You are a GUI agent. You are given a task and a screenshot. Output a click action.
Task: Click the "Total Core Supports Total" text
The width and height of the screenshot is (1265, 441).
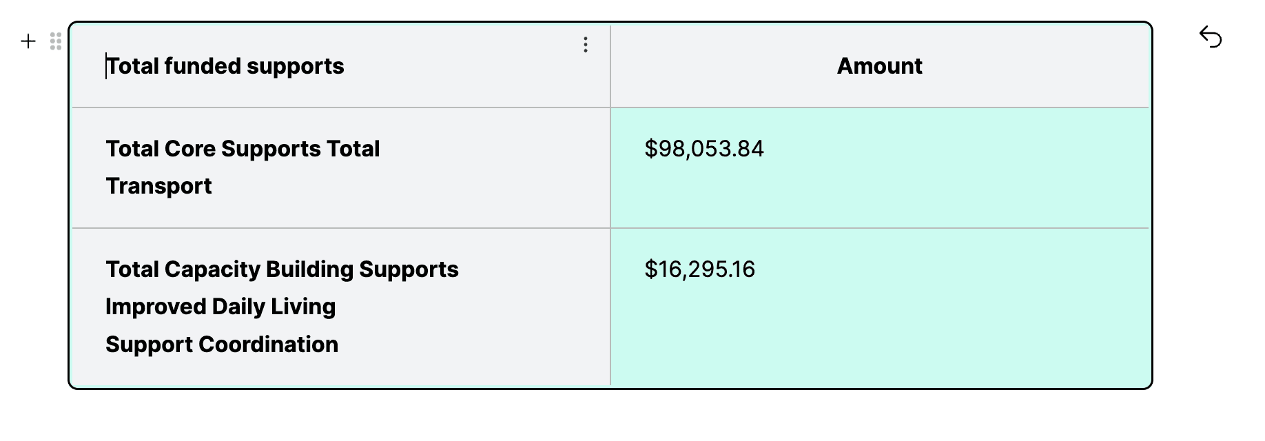coord(243,149)
